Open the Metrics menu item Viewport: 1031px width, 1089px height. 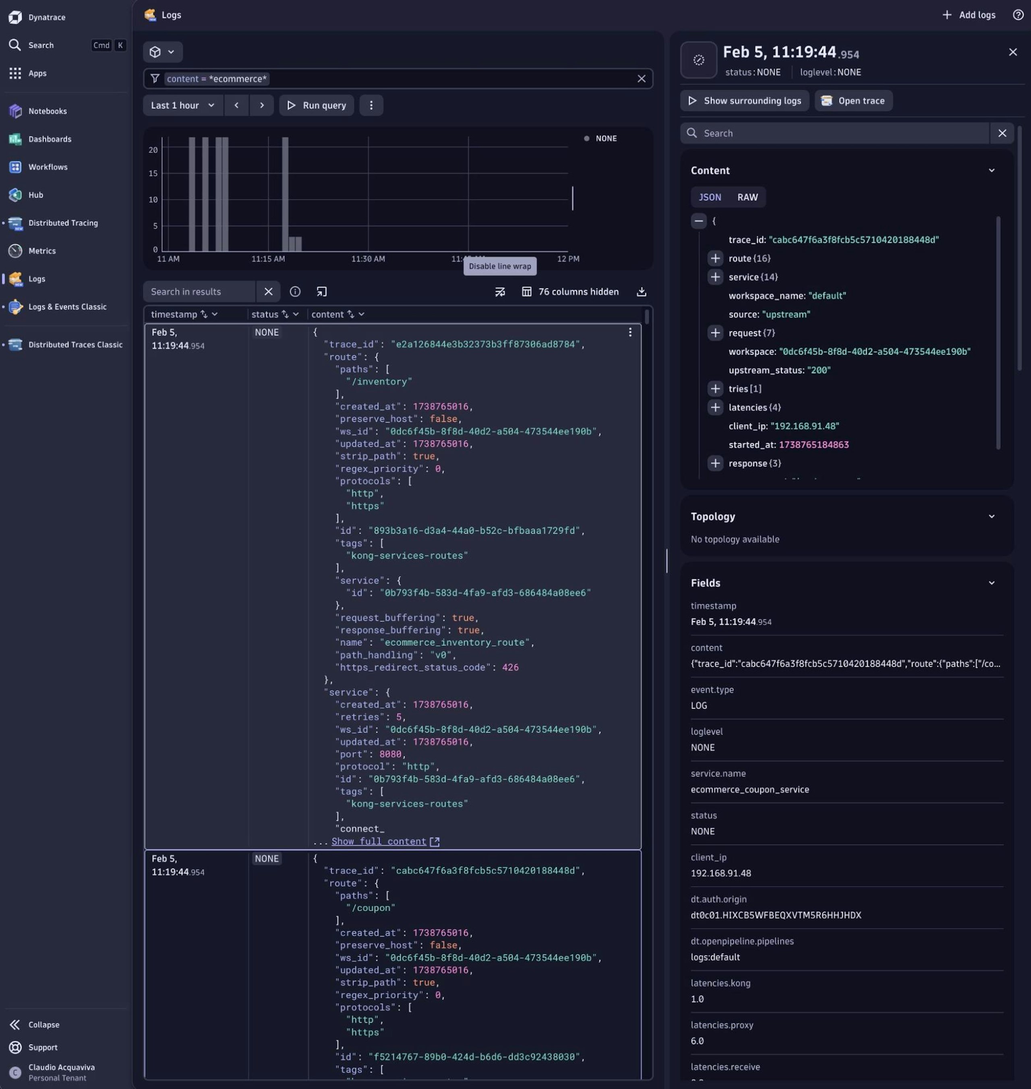42,250
